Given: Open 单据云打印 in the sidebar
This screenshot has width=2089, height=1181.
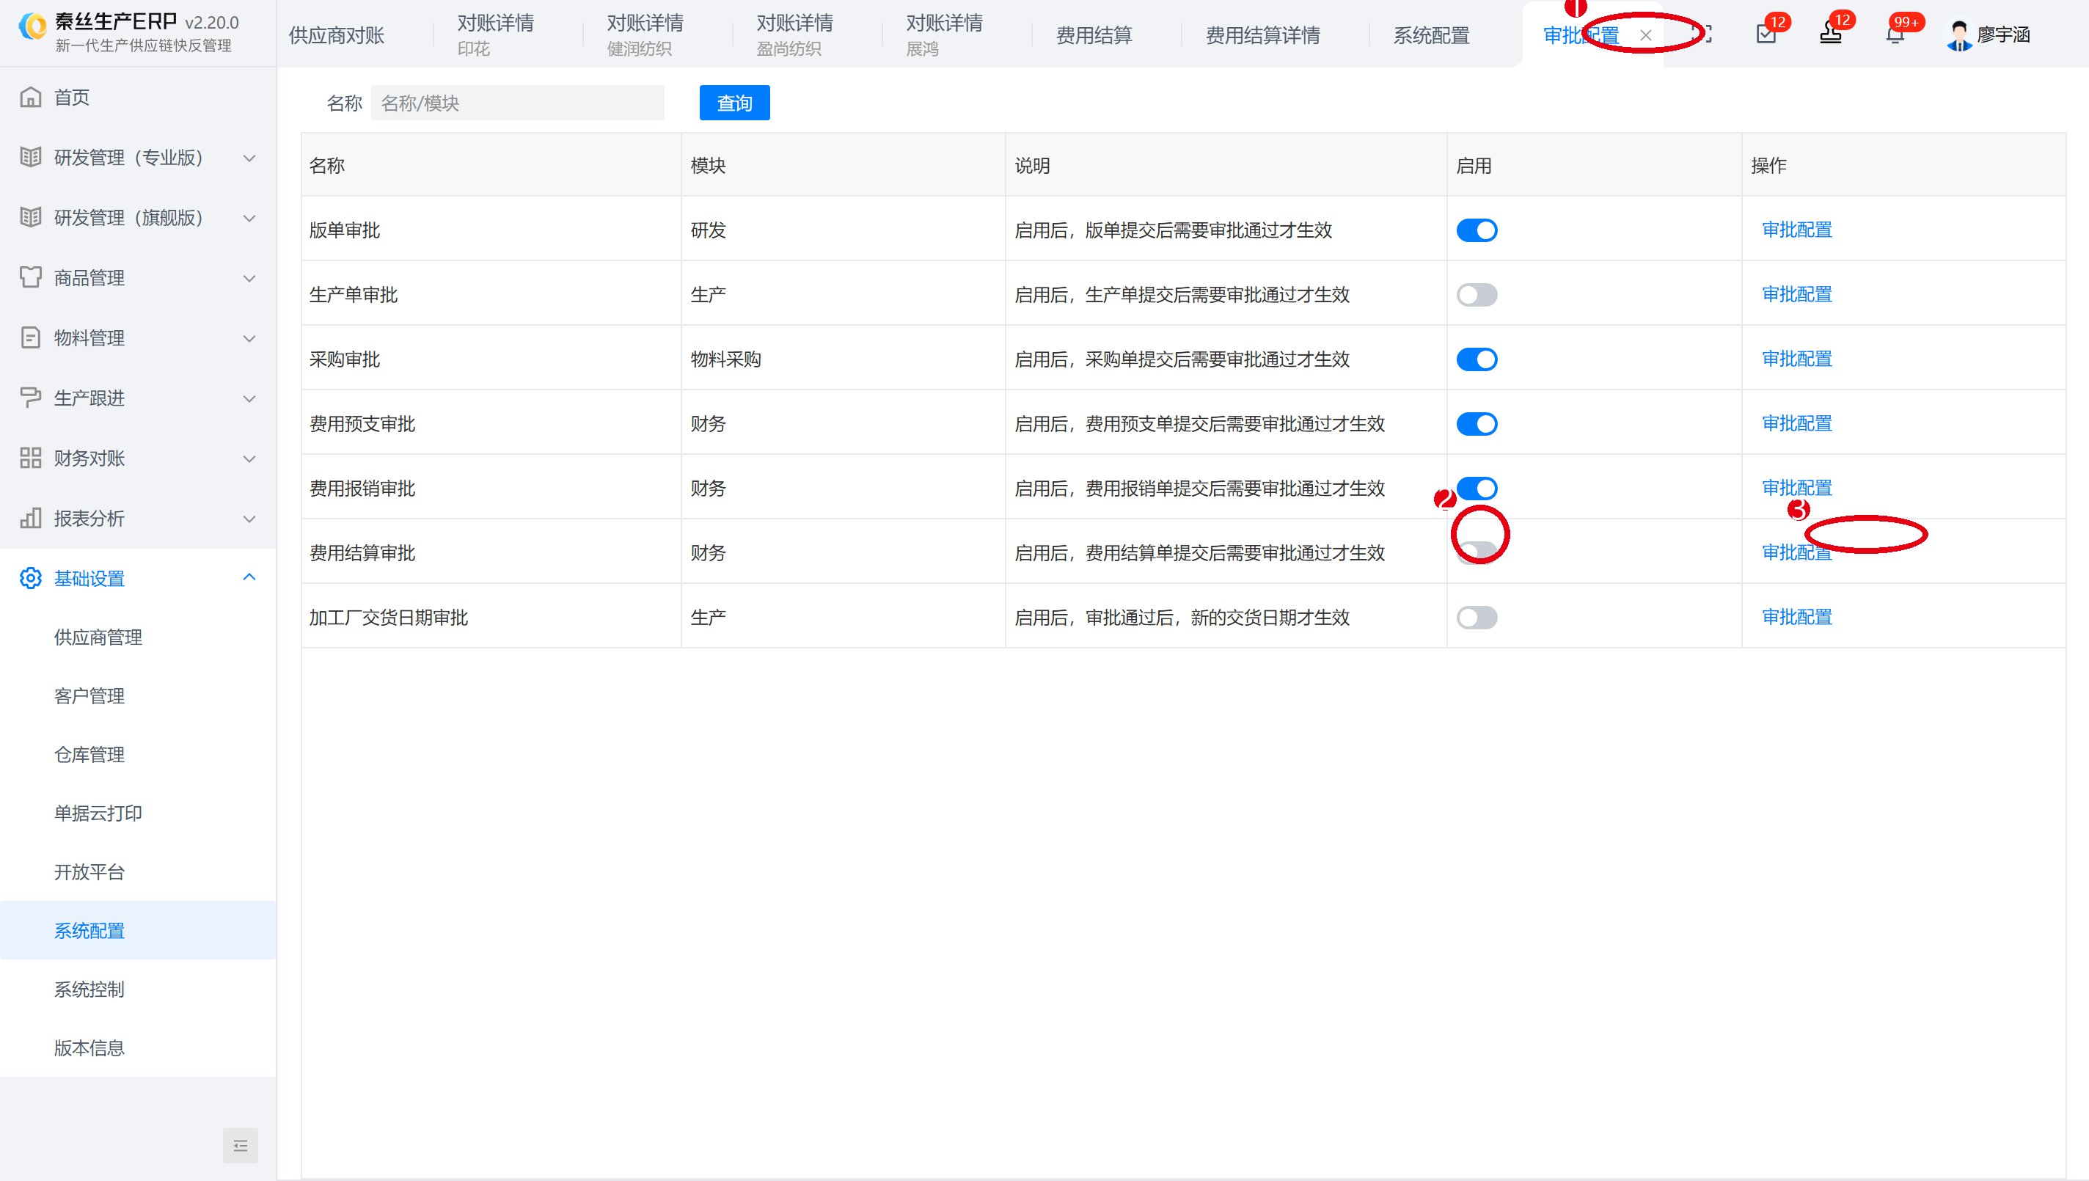Looking at the screenshot, I should pyautogui.click(x=98, y=813).
